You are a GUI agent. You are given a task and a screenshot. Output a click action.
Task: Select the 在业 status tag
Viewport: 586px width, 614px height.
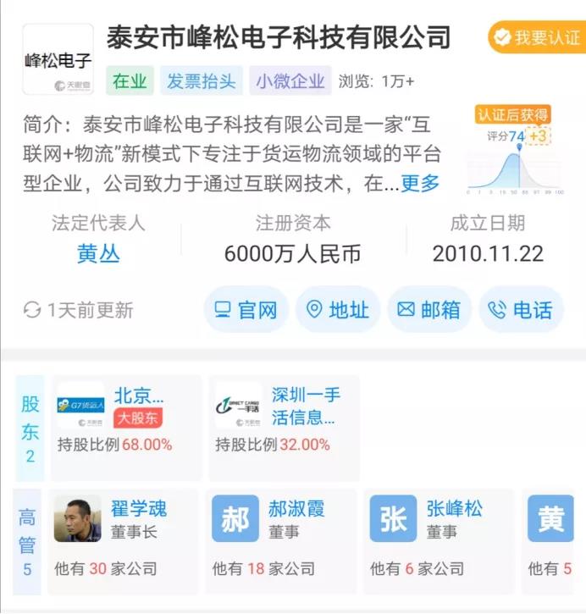(x=130, y=81)
